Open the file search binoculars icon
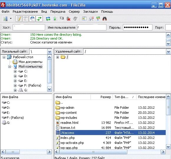This screenshot has height=159, width=171. [104, 19]
